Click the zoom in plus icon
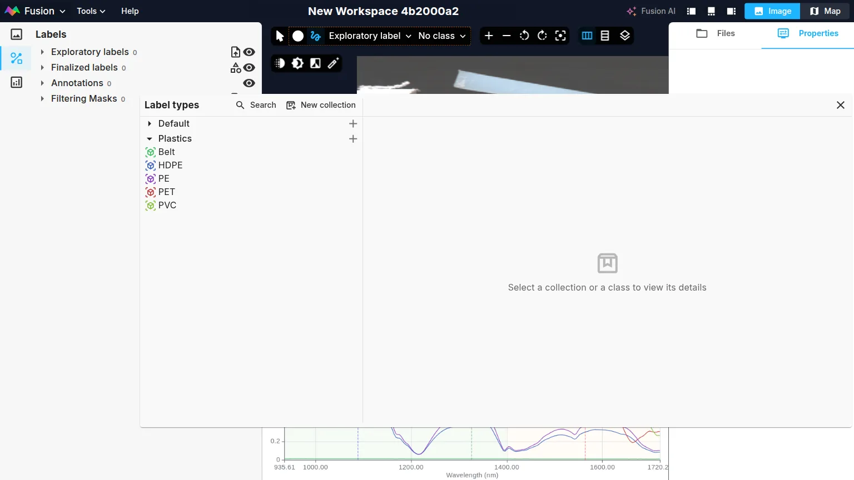This screenshot has width=854, height=480. [489, 36]
